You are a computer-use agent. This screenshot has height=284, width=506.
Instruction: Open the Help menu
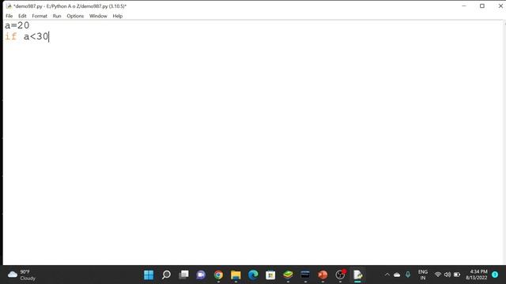(x=118, y=16)
